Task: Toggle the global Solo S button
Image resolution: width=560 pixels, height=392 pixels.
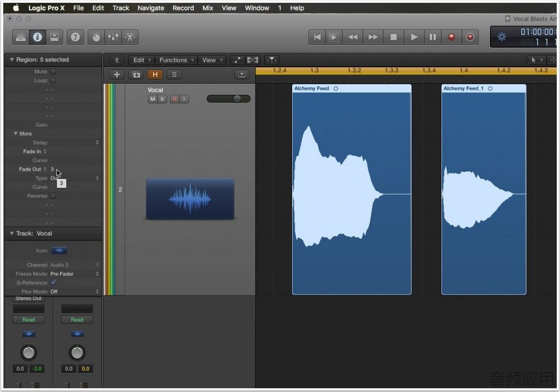Action: tap(174, 74)
